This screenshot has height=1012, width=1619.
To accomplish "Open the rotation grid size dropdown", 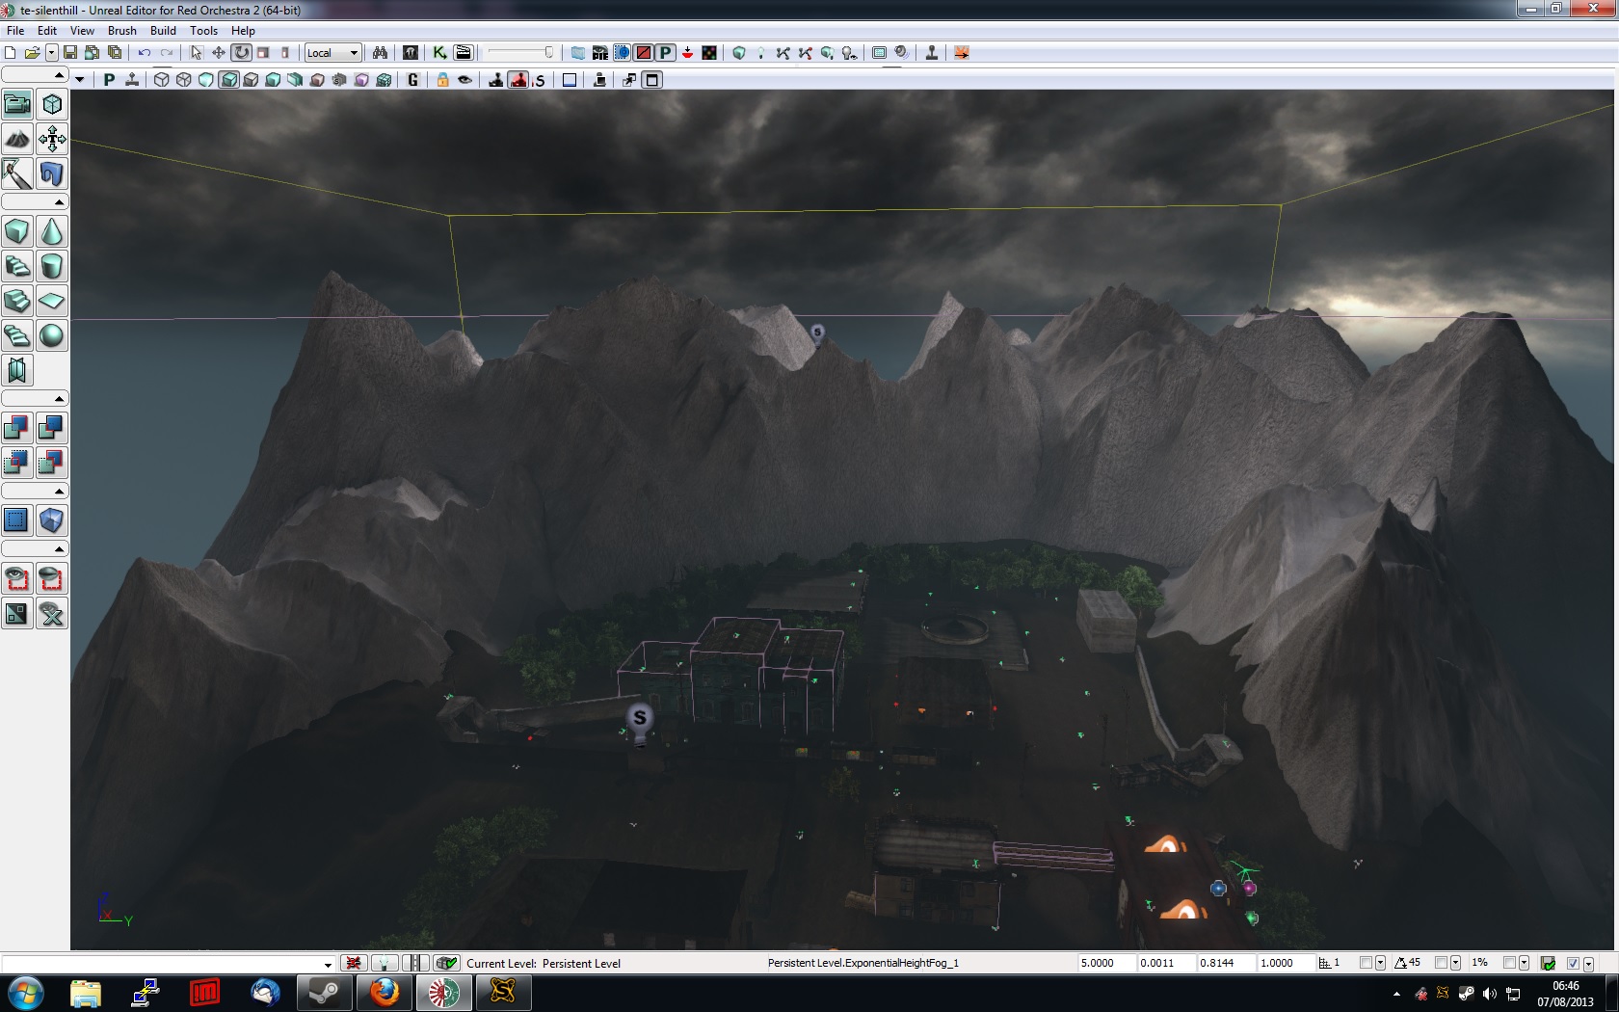I will 1455,963.
